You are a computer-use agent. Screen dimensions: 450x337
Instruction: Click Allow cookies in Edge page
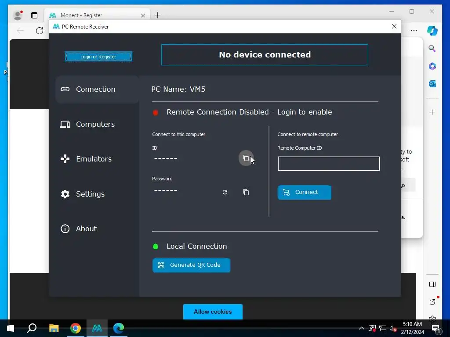click(213, 312)
